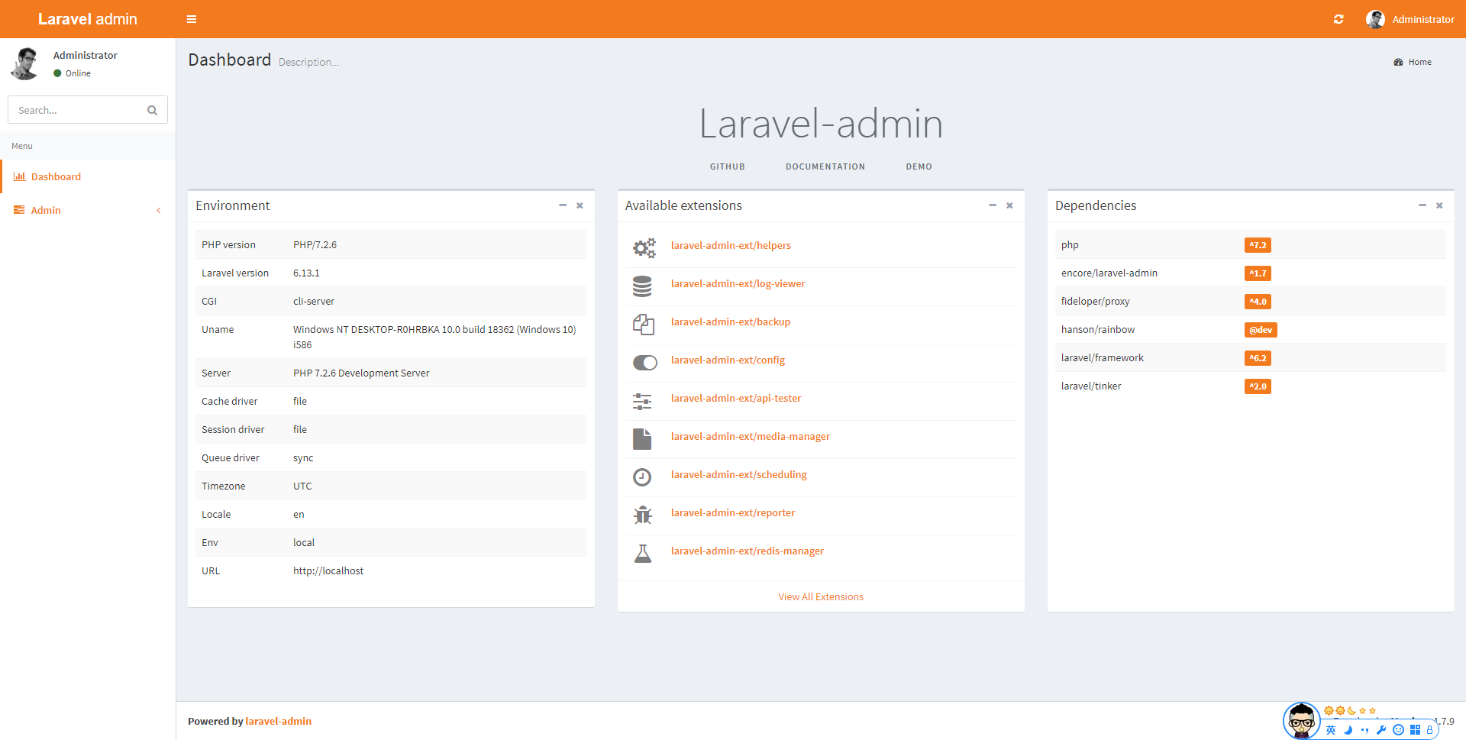Viewport: 1466px width, 740px height.
Task: Close the Available extensions panel
Action: click(1009, 205)
